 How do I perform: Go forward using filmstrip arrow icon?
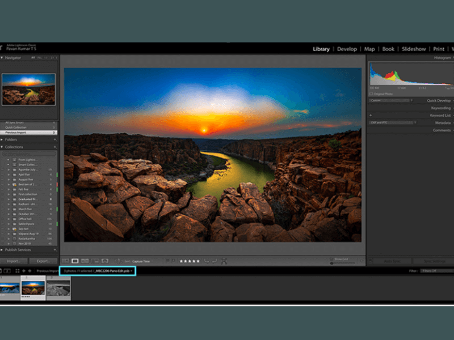coord(30,271)
